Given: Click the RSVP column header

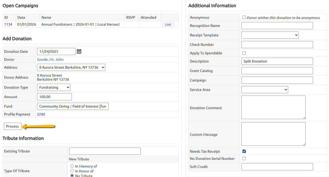Looking at the screenshot, I should pos(132,17).
